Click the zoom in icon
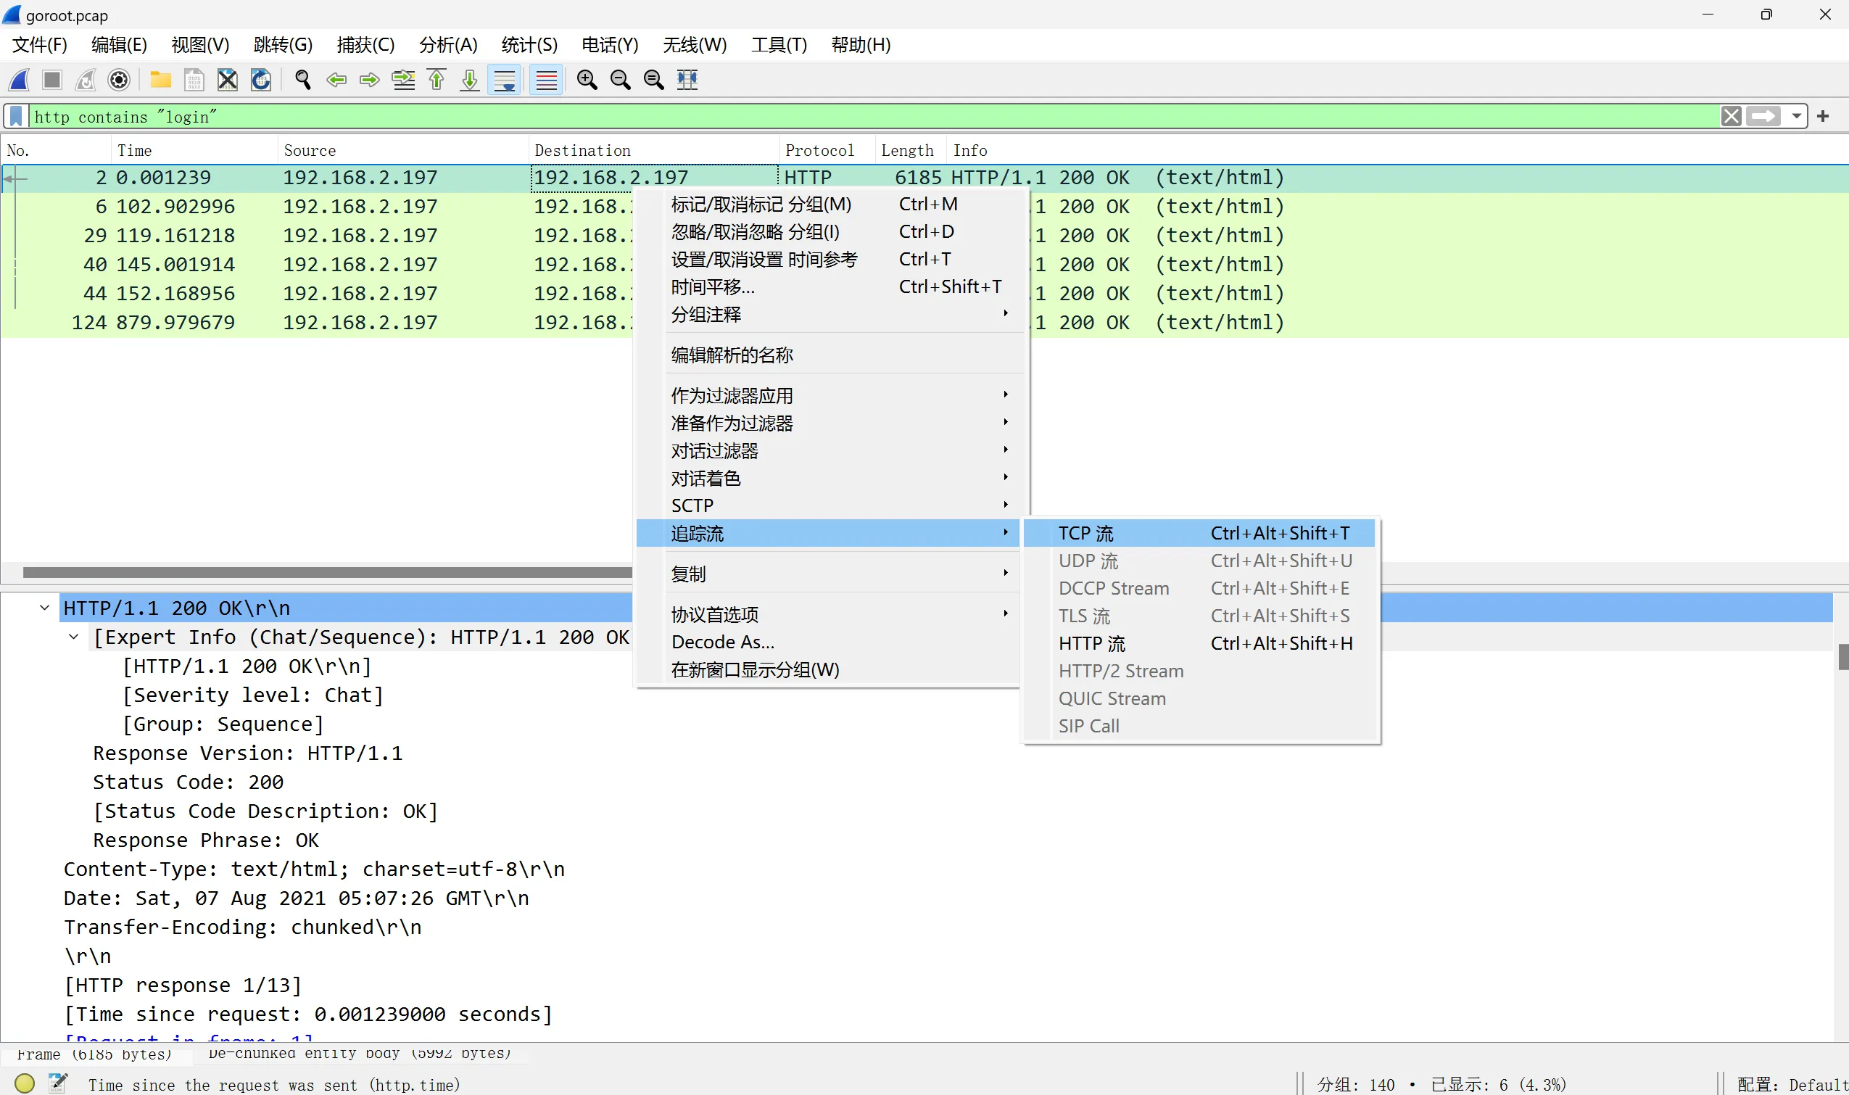Viewport: 1849px width, 1095px height. coord(587,80)
